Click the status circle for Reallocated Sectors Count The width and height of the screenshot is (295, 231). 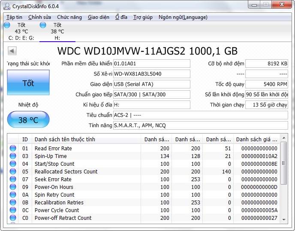[x=13, y=171]
